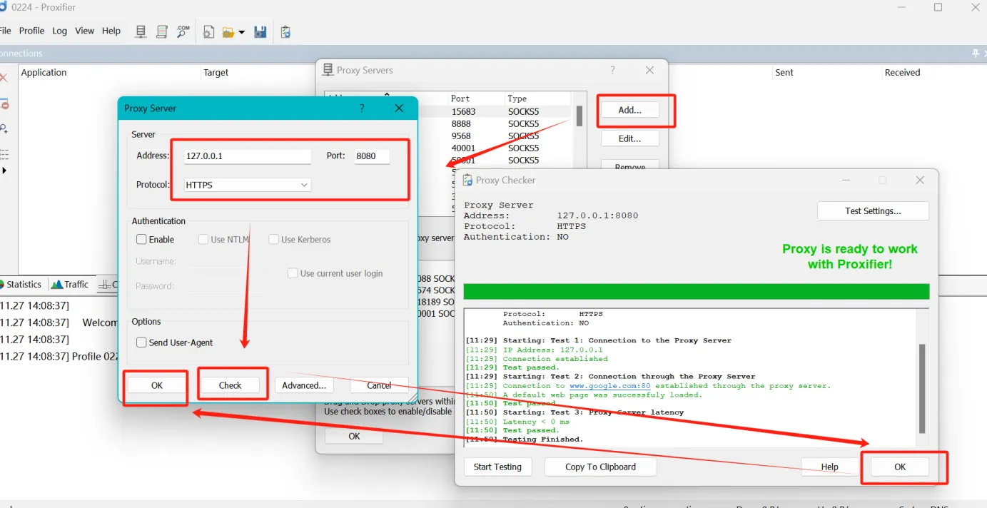Click OK in Proxy Server dialog
The width and height of the screenshot is (987, 508).
coord(157,385)
